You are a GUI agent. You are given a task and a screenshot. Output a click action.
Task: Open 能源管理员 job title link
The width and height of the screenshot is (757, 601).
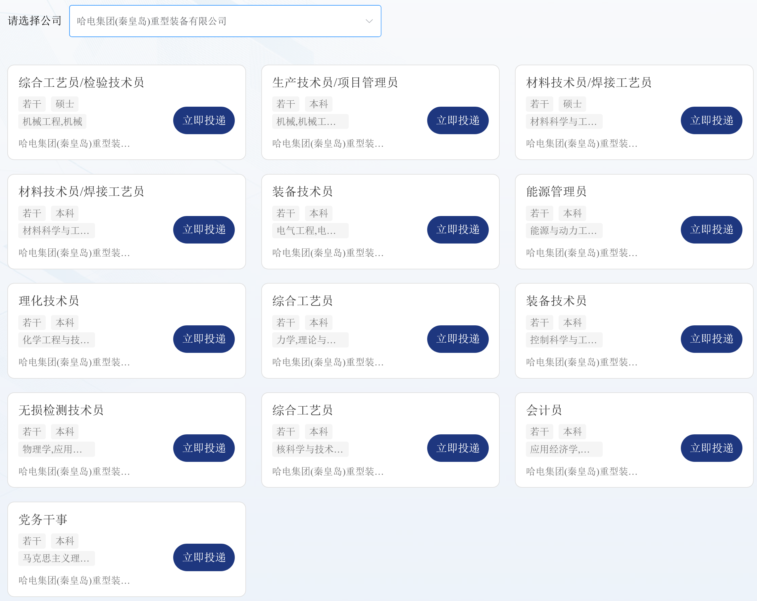[556, 192]
